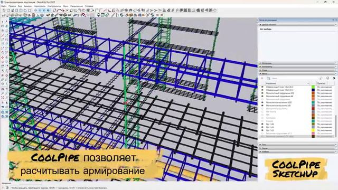Toggle eye for Монолитная колонна d8
The width and height of the screenshot is (338, 190).
262,106
